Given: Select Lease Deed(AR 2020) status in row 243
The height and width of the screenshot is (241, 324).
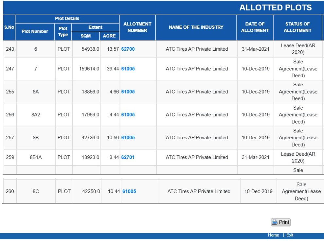Looking at the screenshot, I should pyautogui.click(x=298, y=49).
